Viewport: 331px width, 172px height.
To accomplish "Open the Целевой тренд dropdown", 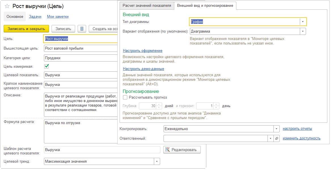I will (x=157, y=161).
